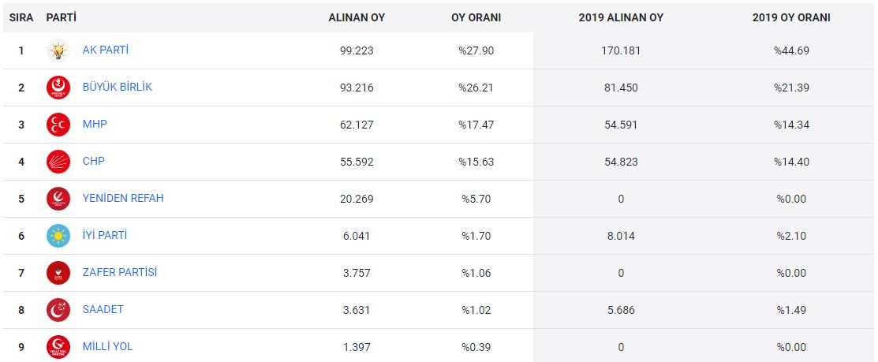This screenshot has height=362, width=878.
Task: Click the Yeniden Refah party logo
Action: click(x=58, y=199)
